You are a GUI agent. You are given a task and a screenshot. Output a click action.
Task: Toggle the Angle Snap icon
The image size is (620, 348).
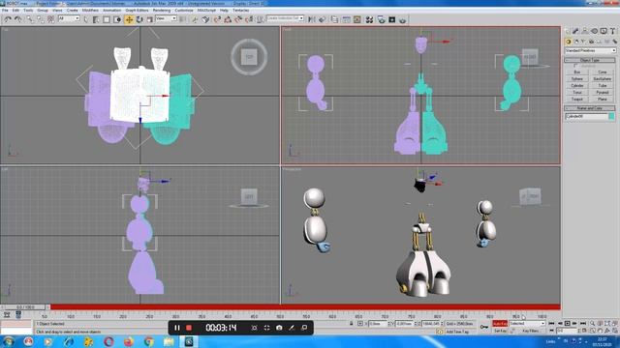(228, 19)
